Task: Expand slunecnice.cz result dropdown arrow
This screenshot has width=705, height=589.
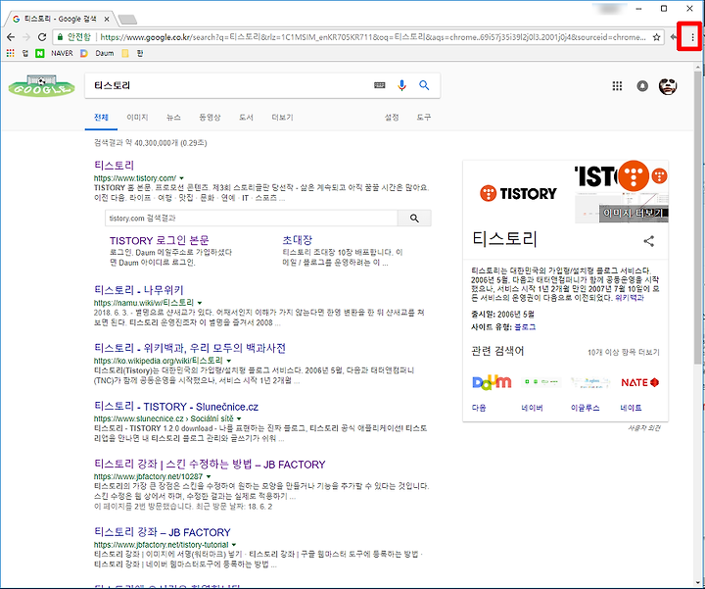Action: pos(239,418)
